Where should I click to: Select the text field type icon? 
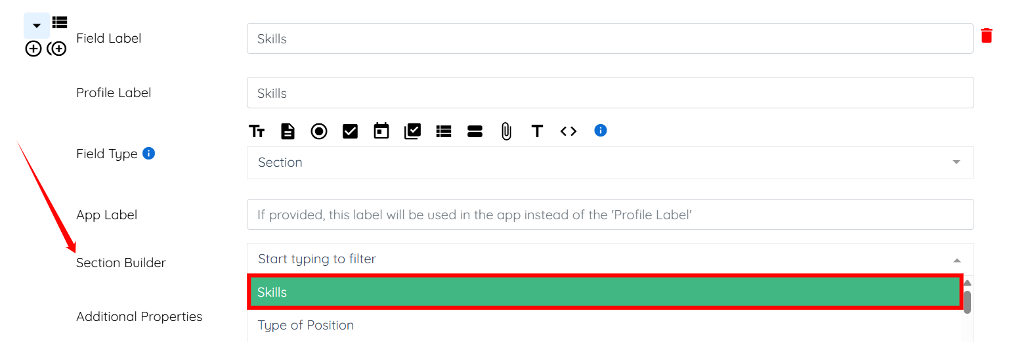[x=257, y=131]
